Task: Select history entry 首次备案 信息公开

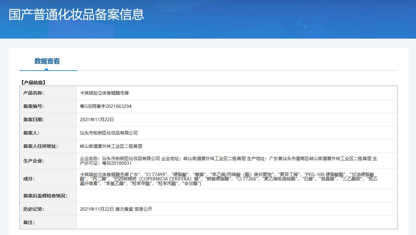Action: click(134, 209)
